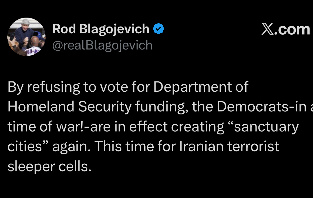The width and height of the screenshot is (313, 198).
Task: Click Rod Blagojevich's profile avatar photo
Action: point(26,37)
